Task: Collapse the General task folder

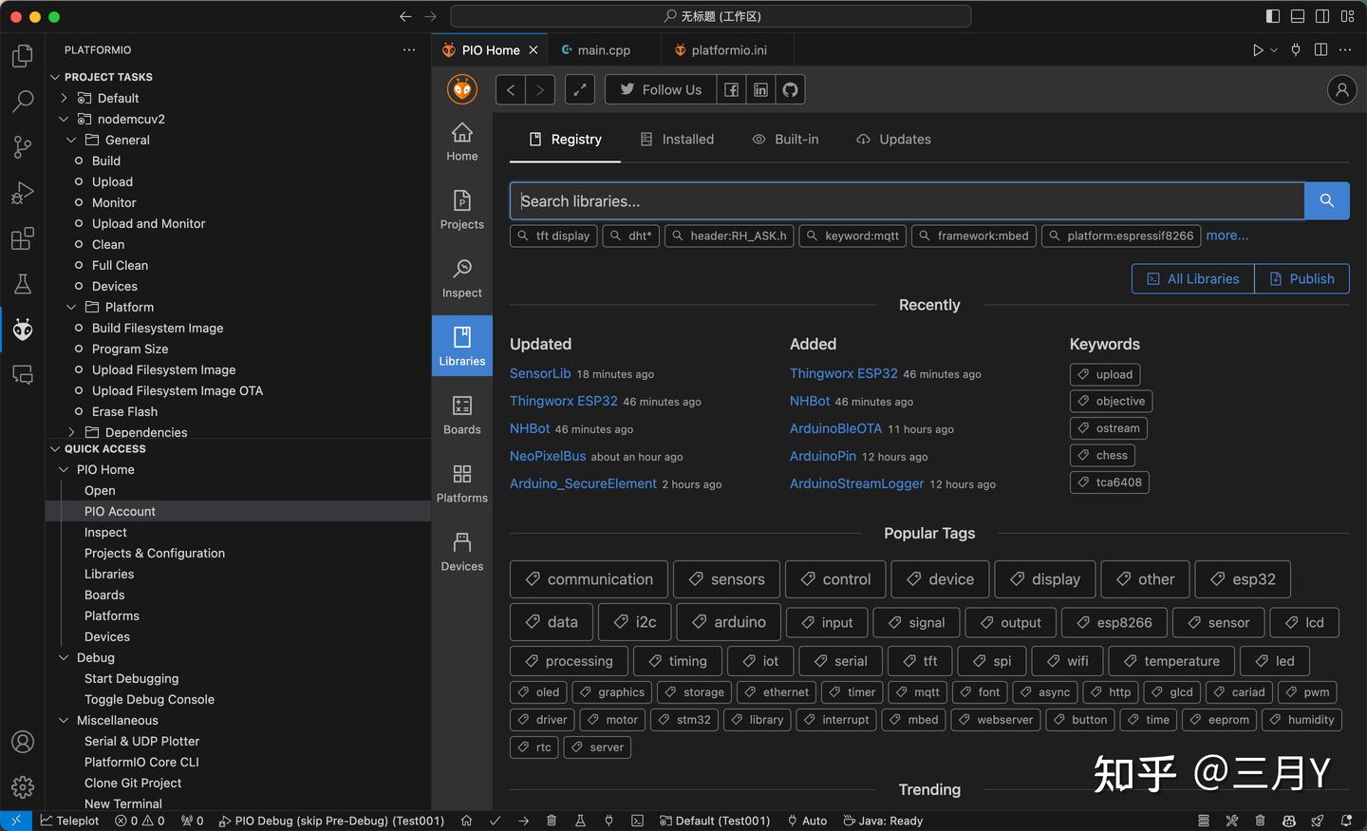Action: pos(70,140)
